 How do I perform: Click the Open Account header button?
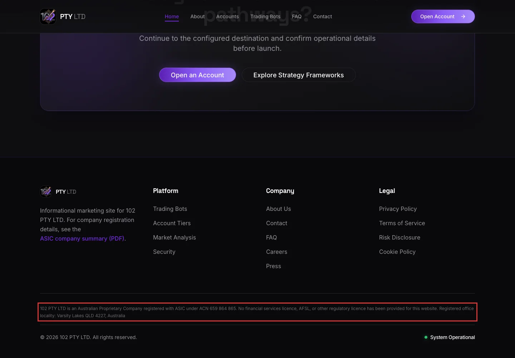click(443, 16)
